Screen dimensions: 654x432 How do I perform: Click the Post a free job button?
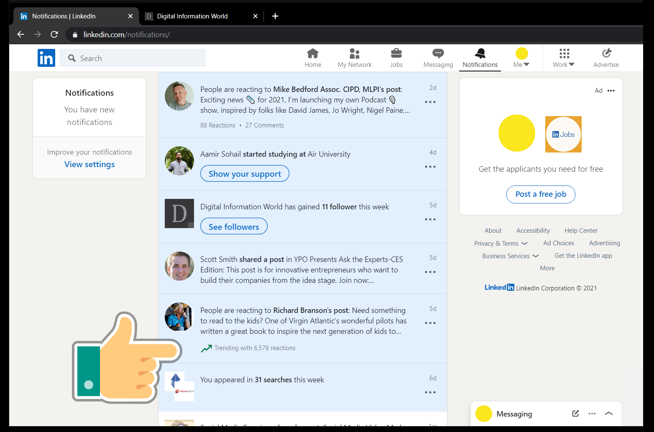[541, 194]
